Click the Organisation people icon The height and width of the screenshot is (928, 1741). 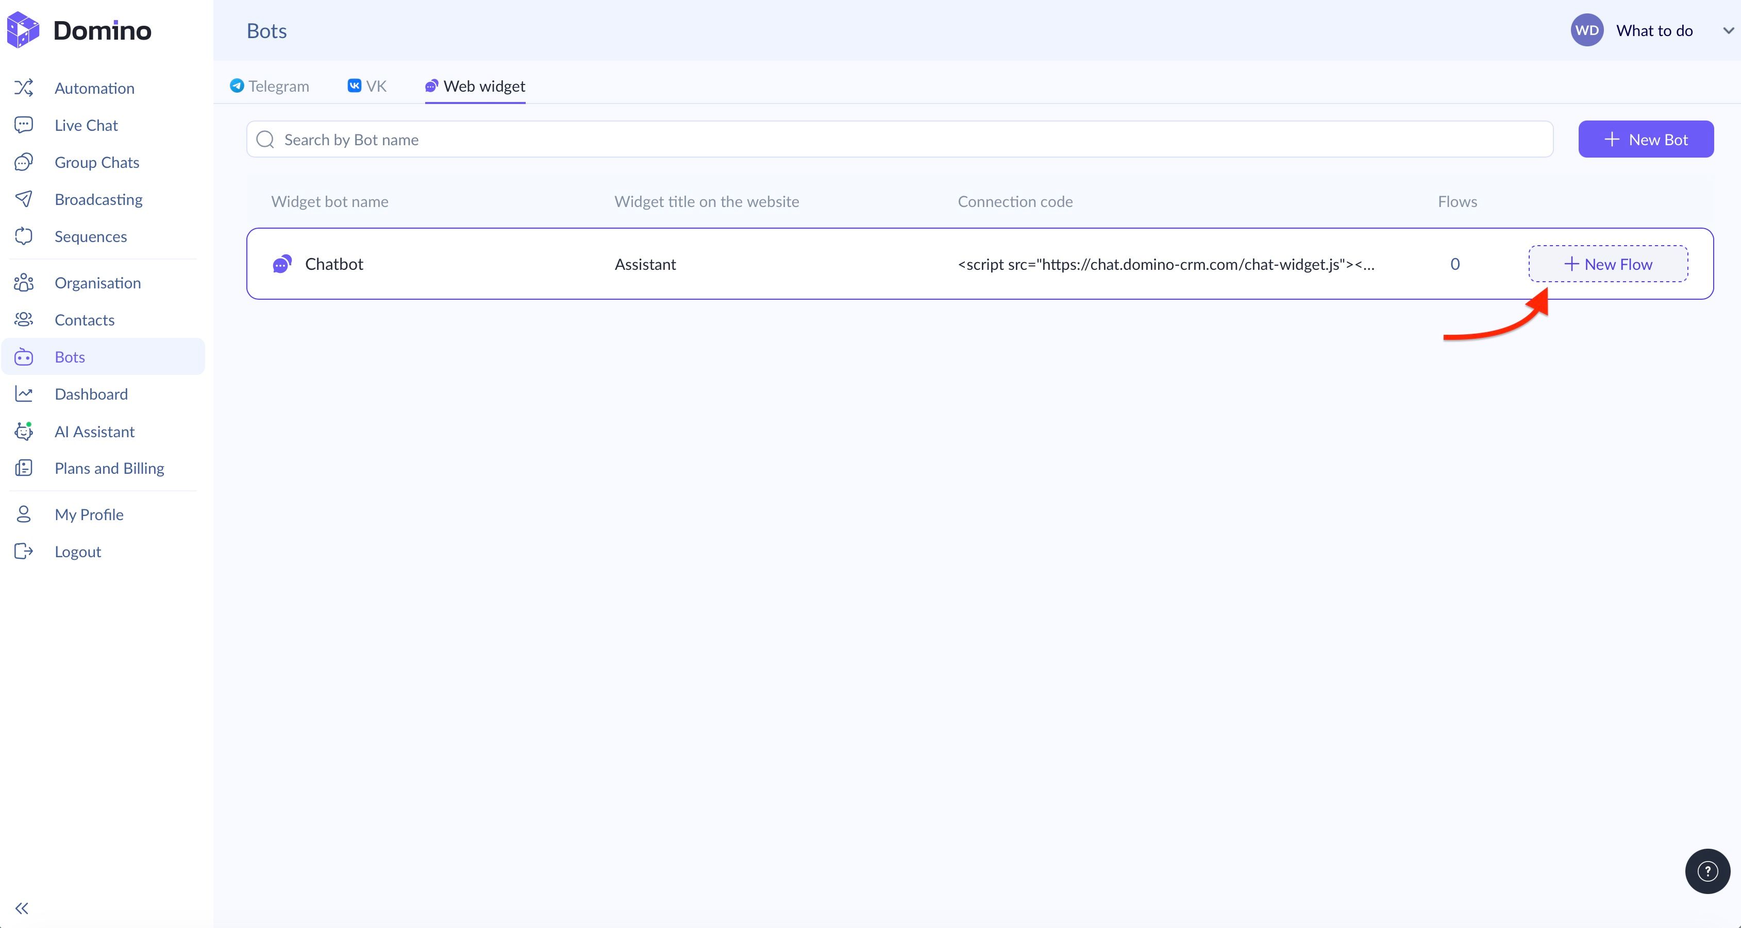(24, 282)
